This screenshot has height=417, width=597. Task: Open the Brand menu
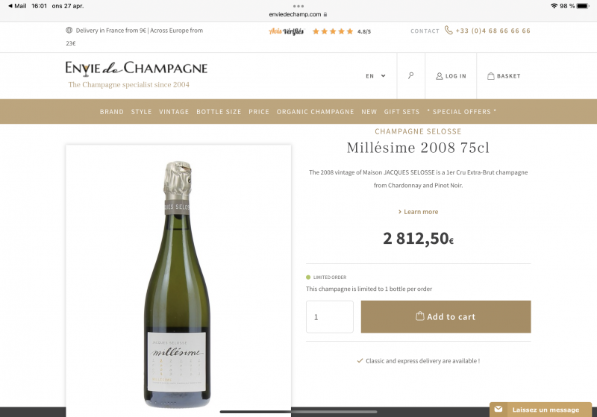112,112
